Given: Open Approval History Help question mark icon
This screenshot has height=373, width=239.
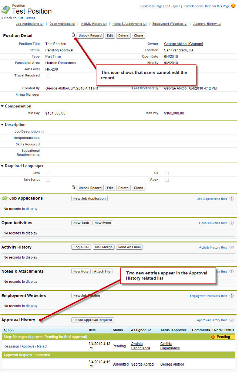Looking at the screenshot, I should pos(232,320).
